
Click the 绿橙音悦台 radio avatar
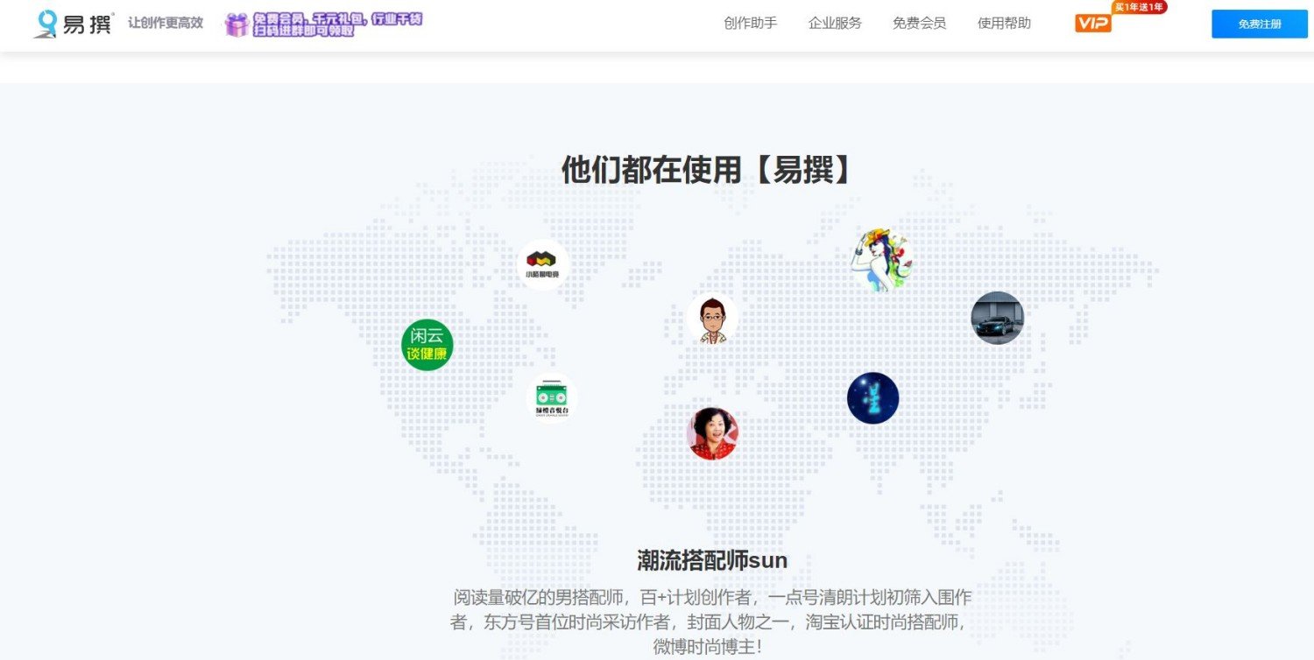(x=549, y=397)
